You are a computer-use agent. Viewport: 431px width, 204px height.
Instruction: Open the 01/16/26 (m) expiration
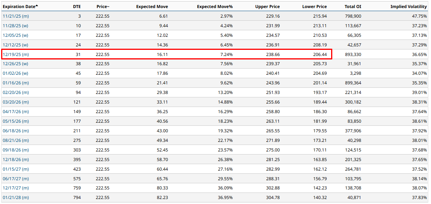[16, 83]
